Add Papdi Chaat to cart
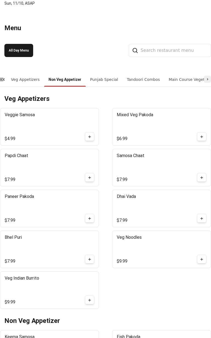Screen dimensions: 211x338 [90, 178]
